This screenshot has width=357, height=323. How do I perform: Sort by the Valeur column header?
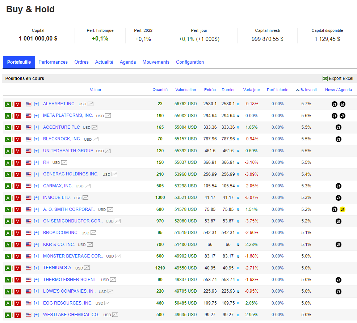[96, 90]
